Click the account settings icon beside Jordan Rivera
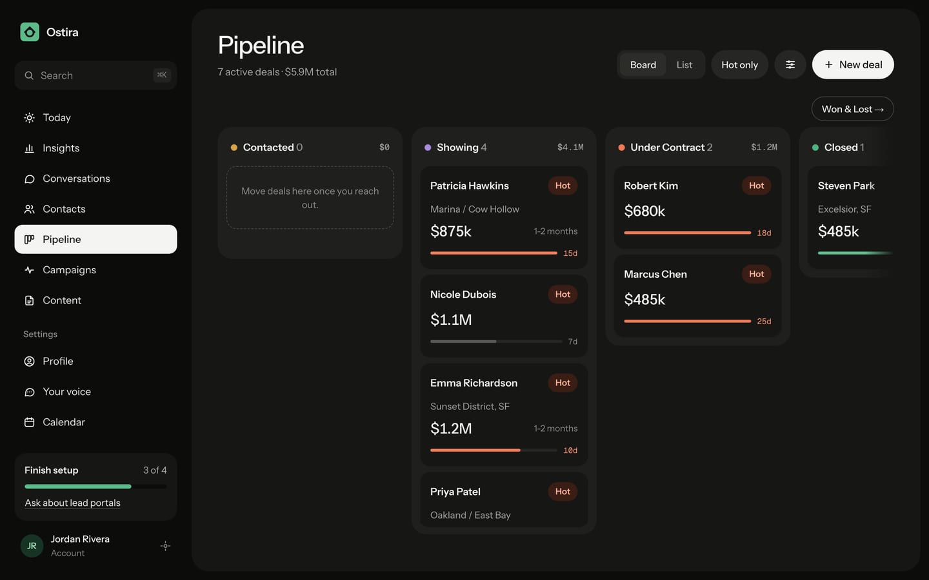The image size is (929, 580). point(165,546)
